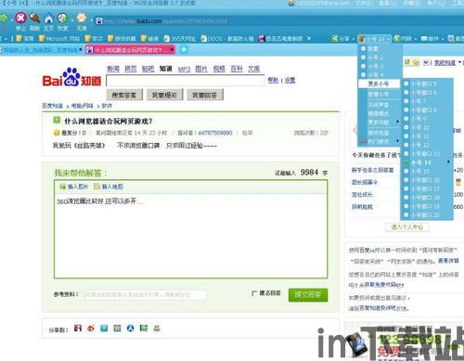Click the Refresh (刷新) toolbar icon
The height and width of the screenshot is (361, 464).
[x=34, y=18]
